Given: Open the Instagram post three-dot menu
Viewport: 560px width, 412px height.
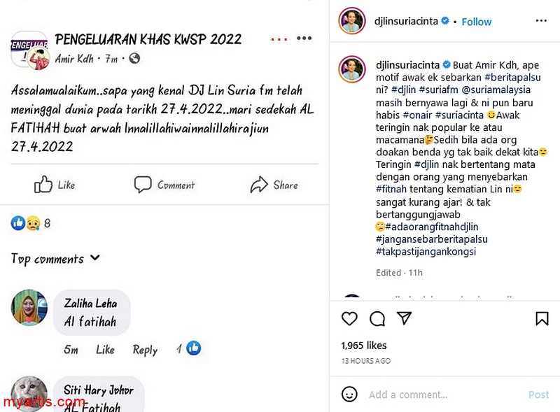Looking at the screenshot, I should [x=541, y=21].
